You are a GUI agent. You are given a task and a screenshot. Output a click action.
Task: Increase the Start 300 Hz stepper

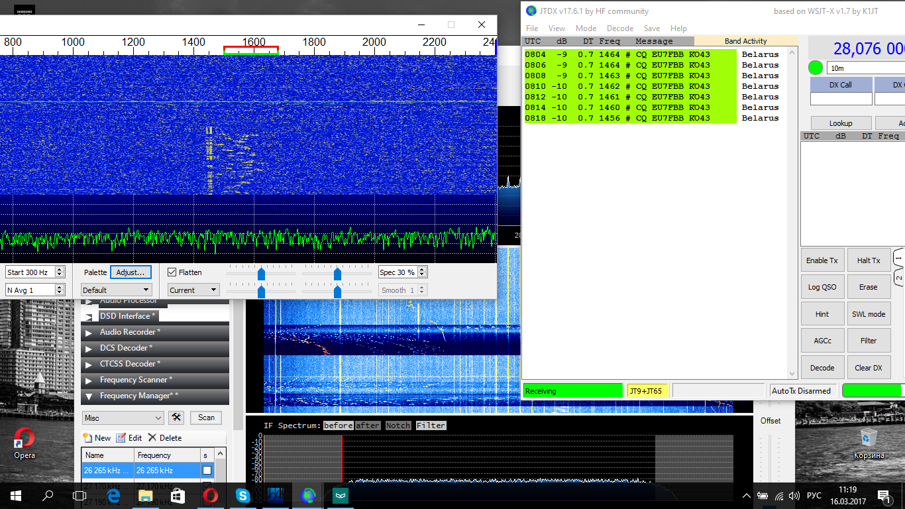60,270
